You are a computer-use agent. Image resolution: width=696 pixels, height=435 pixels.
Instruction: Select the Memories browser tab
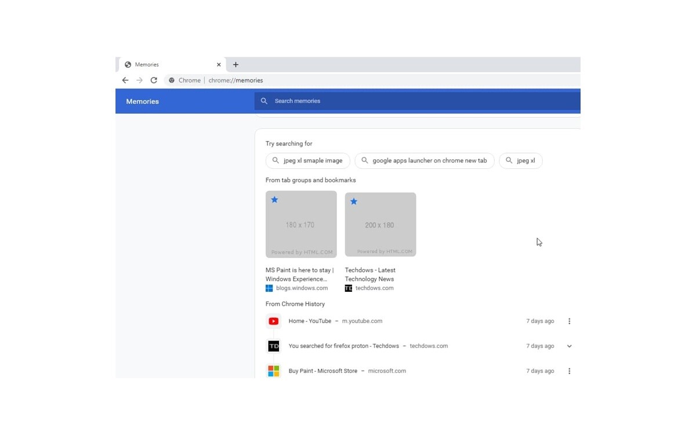[168, 65]
